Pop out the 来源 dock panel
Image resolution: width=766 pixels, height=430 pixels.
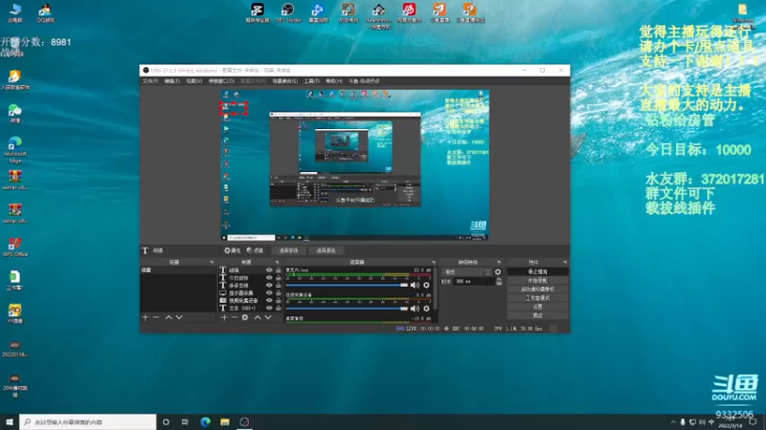pos(277,262)
